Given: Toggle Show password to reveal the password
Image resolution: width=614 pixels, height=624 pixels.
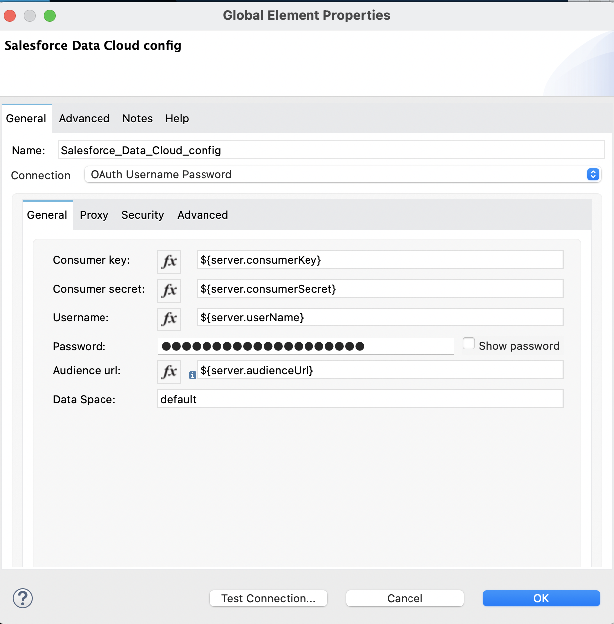Looking at the screenshot, I should [468, 343].
